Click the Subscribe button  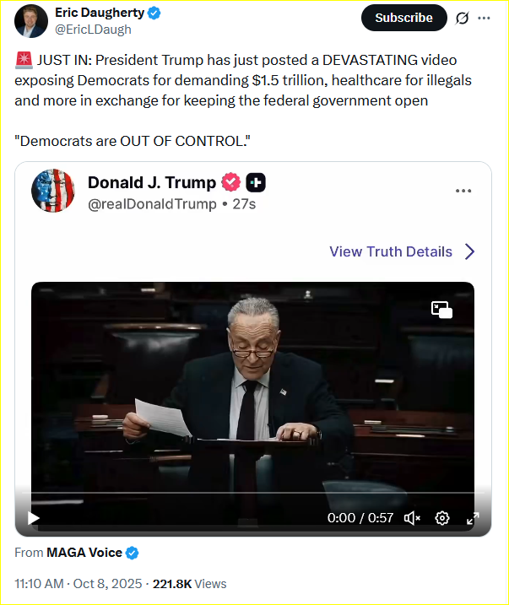click(403, 18)
